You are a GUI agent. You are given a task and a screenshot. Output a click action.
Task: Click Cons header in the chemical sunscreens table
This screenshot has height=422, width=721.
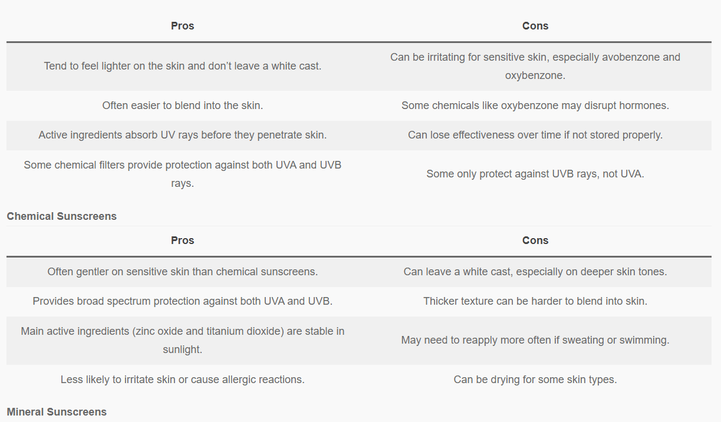(535, 26)
